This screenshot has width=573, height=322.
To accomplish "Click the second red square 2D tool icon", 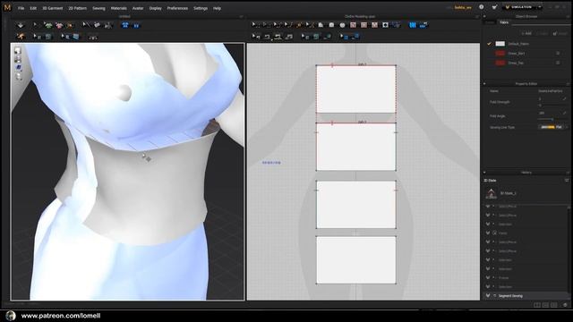I will pos(364,25).
